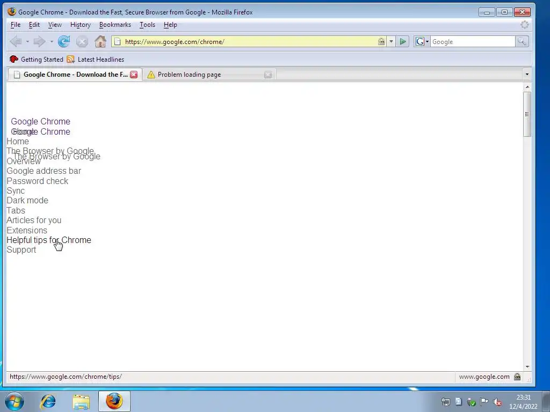Open the Dark mode link
550x412 pixels.
click(27, 201)
